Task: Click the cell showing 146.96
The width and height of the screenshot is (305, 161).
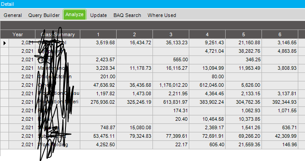Action: tap(280, 145)
